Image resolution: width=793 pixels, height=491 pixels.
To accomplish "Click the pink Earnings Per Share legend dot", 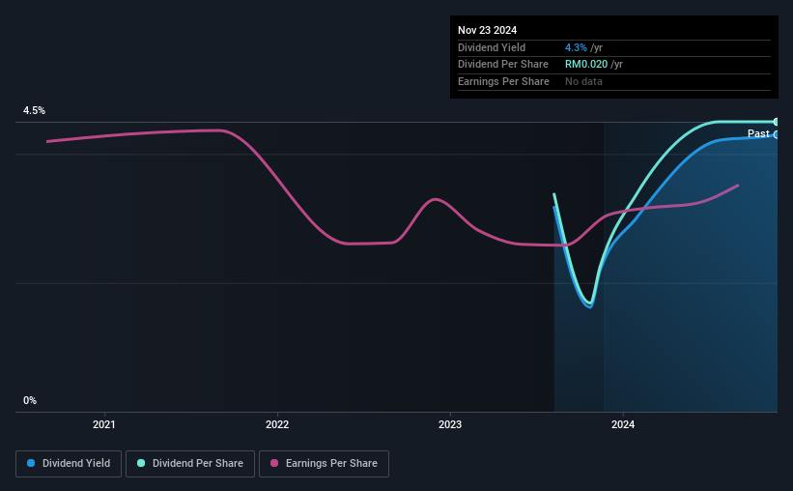I will tap(274, 463).
